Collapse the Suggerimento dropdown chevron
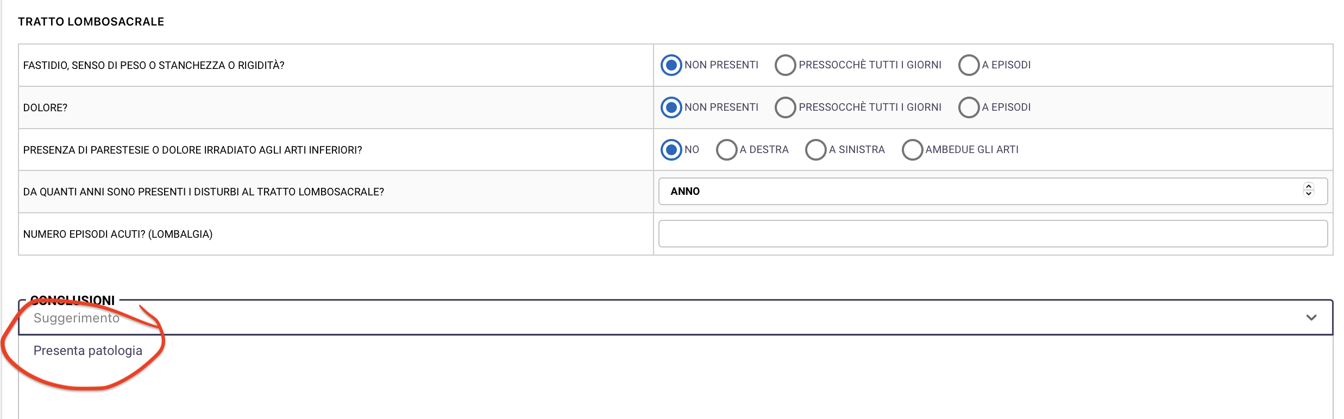This screenshot has width=1344, height=419. 1311,318
